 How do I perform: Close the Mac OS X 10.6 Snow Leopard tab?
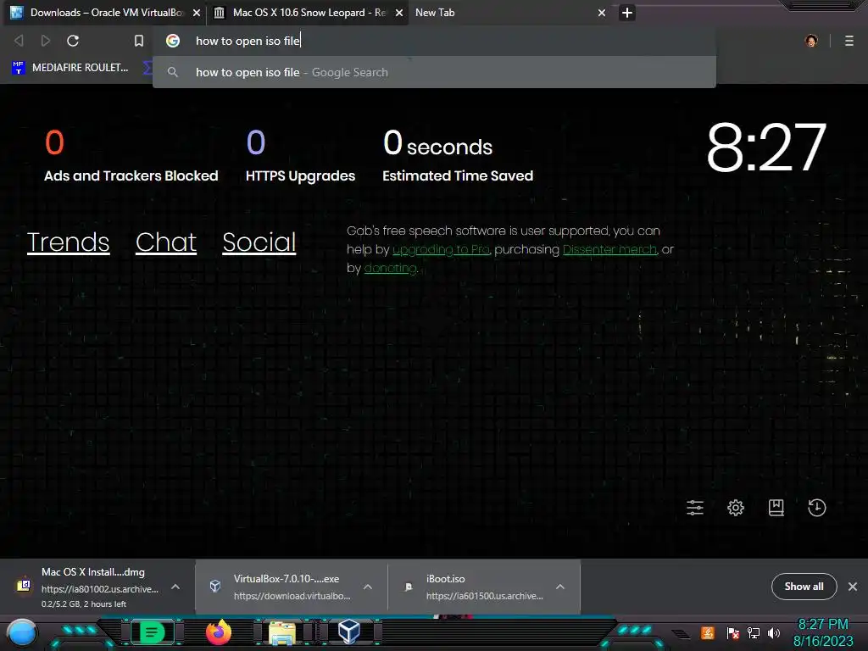399,12
